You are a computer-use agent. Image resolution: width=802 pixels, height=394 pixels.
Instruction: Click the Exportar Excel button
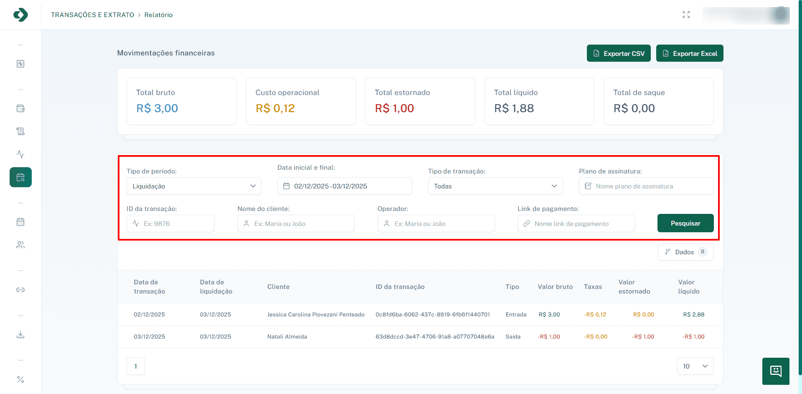tap(690, 53)
